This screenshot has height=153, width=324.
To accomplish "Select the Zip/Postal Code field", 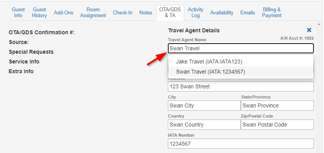I will click(x=277, y=125).
